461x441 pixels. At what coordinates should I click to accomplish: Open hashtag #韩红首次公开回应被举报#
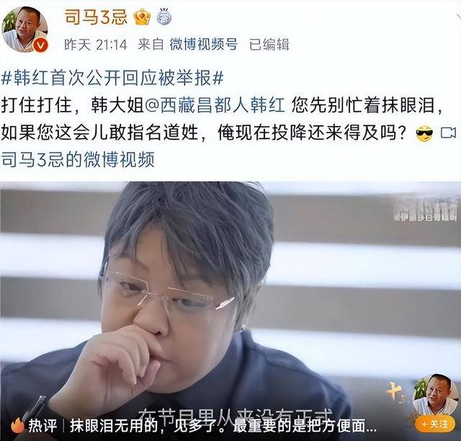coord(112,78)
